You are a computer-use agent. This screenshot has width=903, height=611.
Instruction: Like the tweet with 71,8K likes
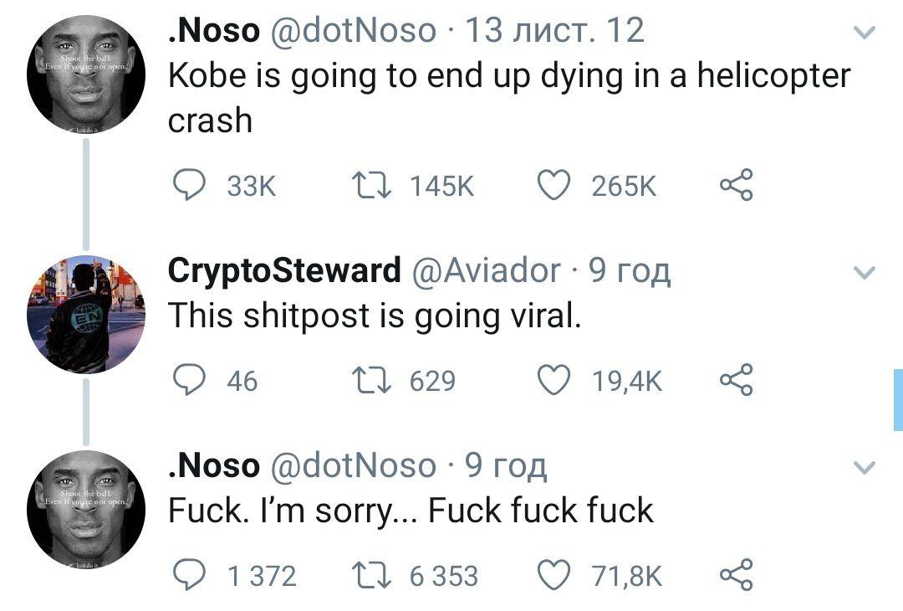pos(554,575)
